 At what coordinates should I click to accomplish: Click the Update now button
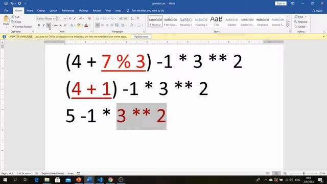point(141,36)
